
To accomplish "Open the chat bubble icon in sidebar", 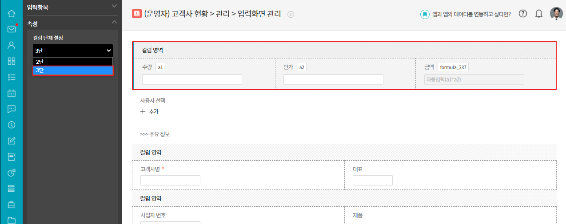I will 12,109.
